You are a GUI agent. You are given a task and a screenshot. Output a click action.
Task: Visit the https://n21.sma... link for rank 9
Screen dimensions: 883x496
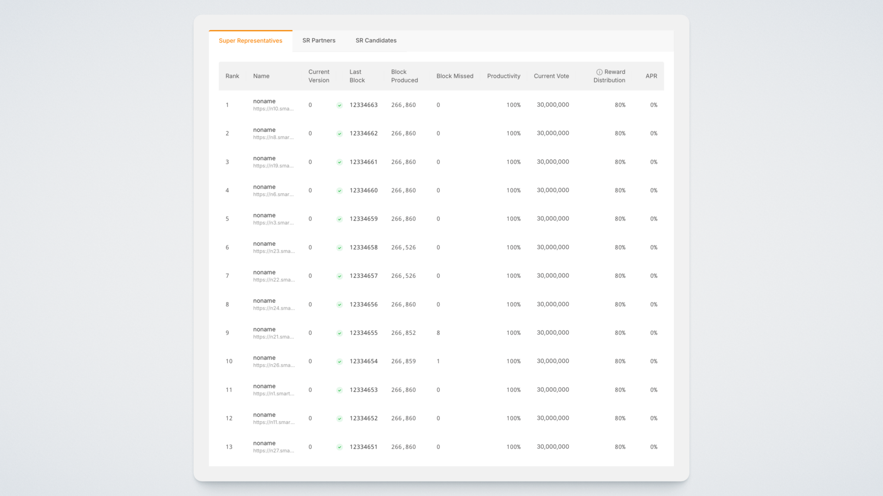pyautogui.click(x=273, y=337)
